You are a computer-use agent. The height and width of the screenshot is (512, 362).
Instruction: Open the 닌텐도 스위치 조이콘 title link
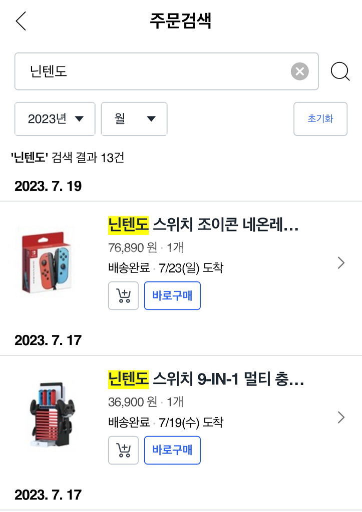(203, 225)
